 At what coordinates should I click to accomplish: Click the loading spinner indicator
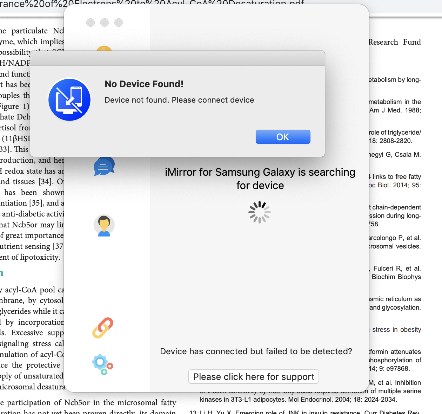260,212
